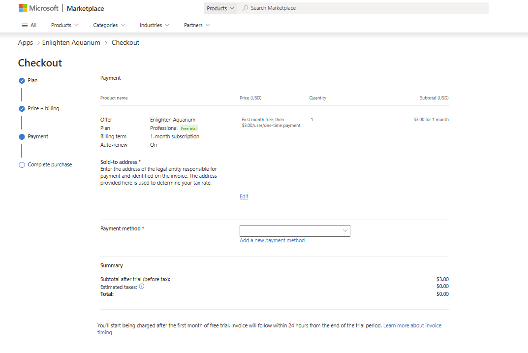
Task: Click the Payment step indicator dot
Action: 21,136
